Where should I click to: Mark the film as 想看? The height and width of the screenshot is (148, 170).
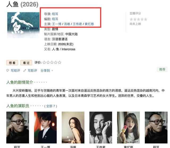[x=12, y=63]
